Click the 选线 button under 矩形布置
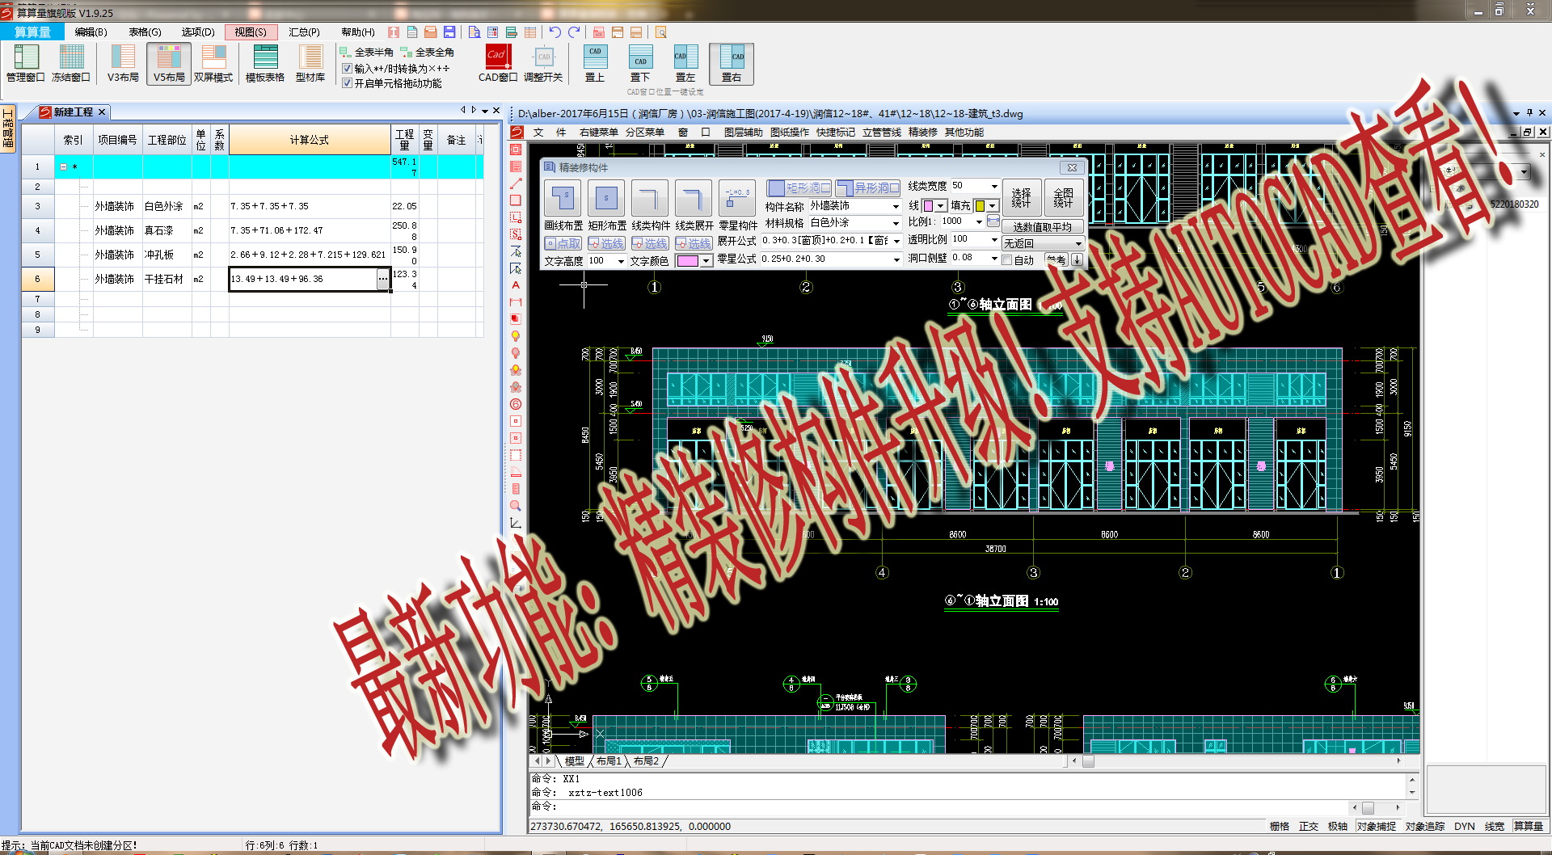Image resolution: width=1552 pixels, height=855 pixels. pyautogui.click(x=607, y=243)
